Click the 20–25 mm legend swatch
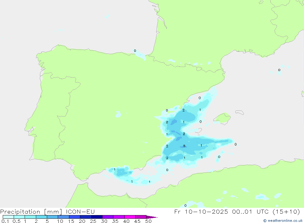 [x=86, y=217]
